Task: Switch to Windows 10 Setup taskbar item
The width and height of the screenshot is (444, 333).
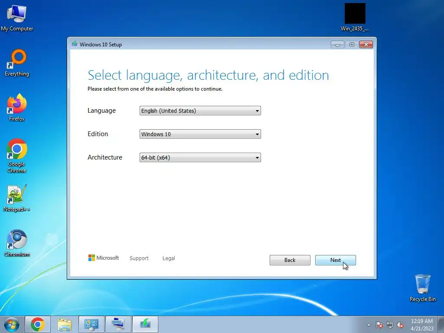Action: (x=145, y=324)
